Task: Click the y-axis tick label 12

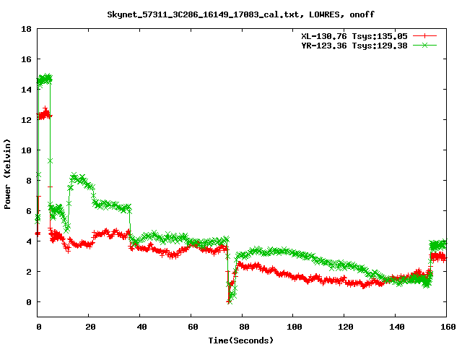Action: [x=26, y=120]
